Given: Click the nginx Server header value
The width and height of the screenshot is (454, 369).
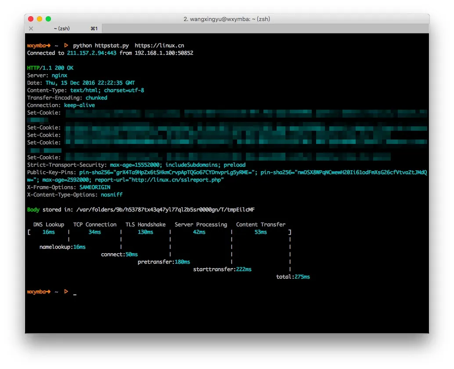Looking at the screenshot, I should pyautogui.click(x=59, y=75).
